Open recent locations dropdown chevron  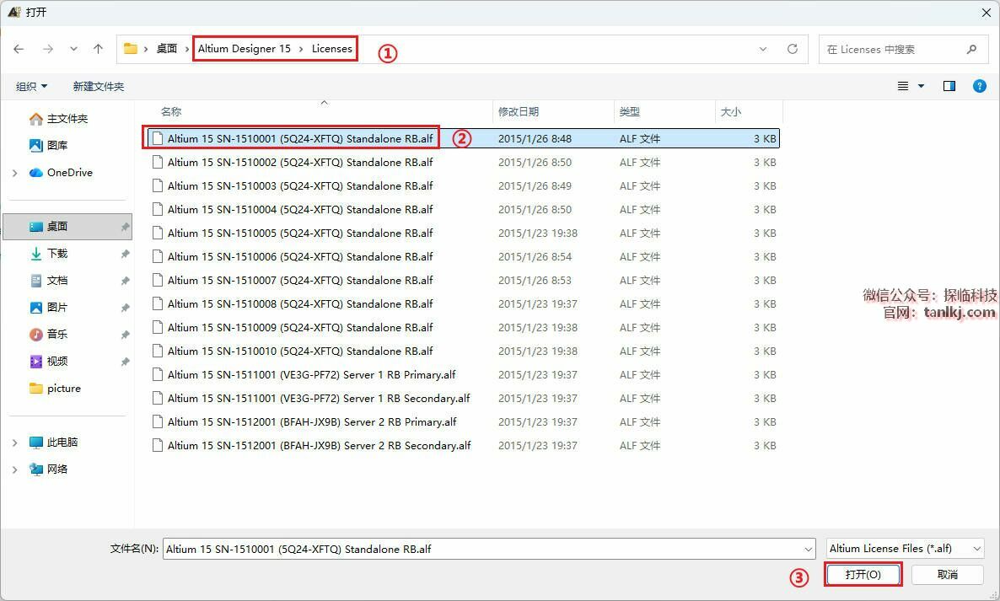pos(74,49)
